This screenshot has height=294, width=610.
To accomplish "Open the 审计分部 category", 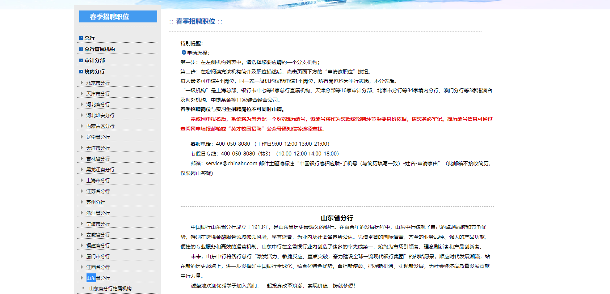I will pyautogui.click(x=95, y=60).
